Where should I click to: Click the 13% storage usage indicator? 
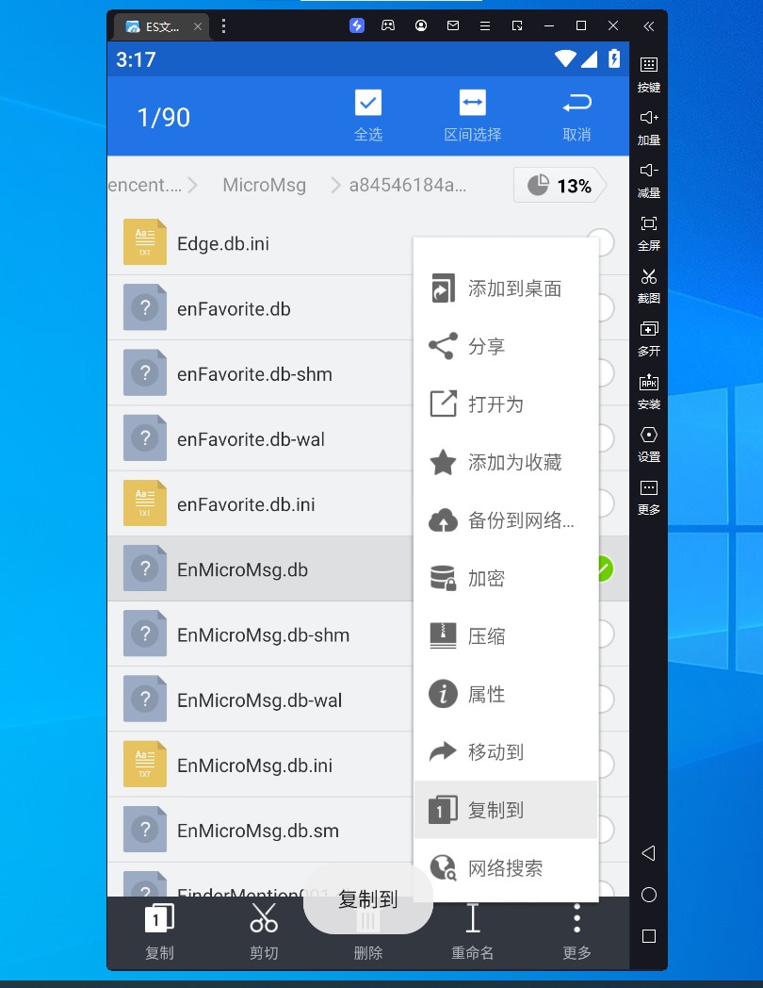coord(560,186)
